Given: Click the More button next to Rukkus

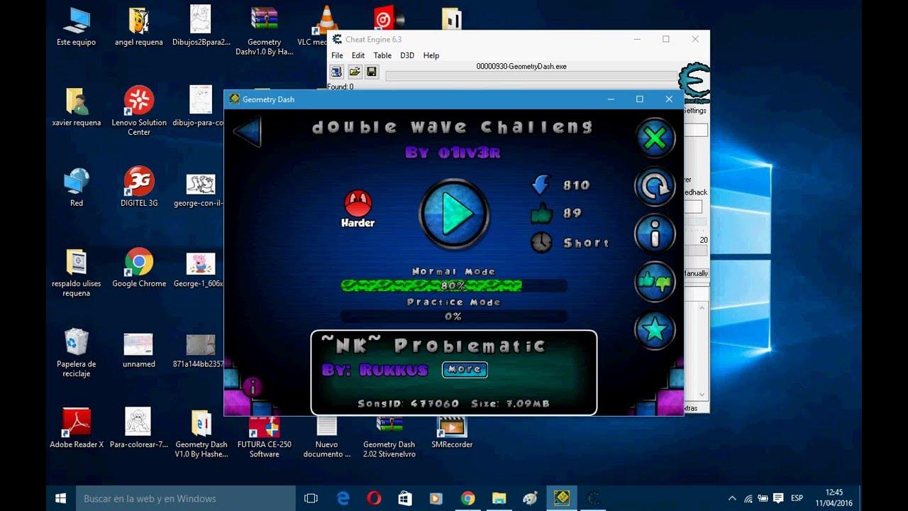Looking at the screenshot, I should coord(465,369).
